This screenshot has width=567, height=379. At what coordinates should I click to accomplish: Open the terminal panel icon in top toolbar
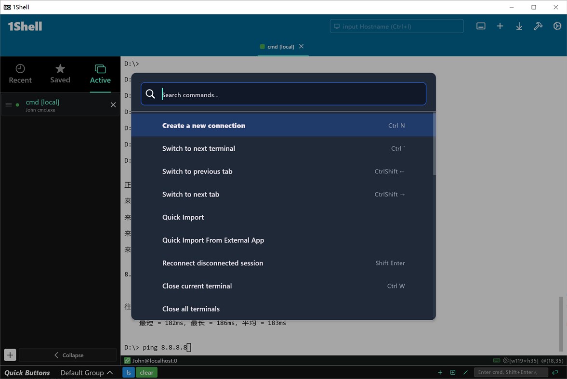(481, 26)
